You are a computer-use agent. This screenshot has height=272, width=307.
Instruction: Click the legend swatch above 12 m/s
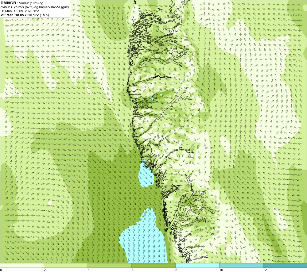pyautogui.click(x=285, y=265)
